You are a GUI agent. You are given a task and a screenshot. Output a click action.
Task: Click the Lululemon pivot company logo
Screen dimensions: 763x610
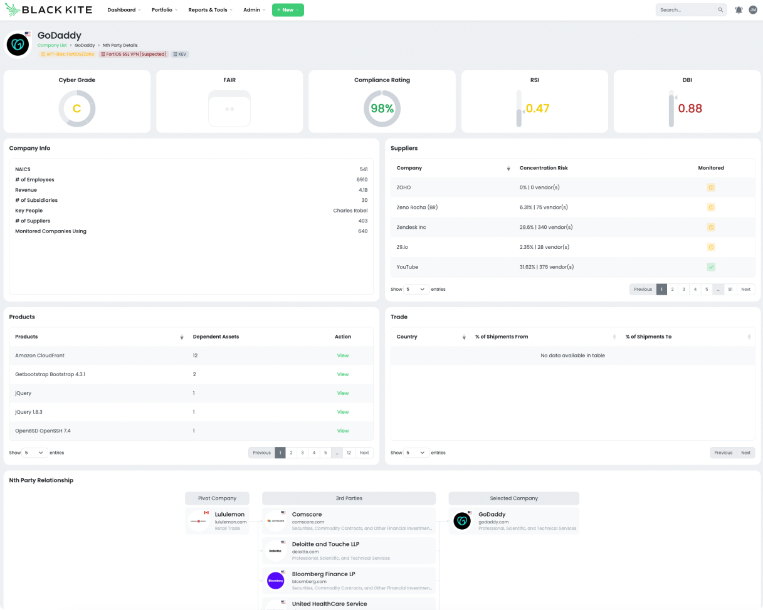[199, 521]
